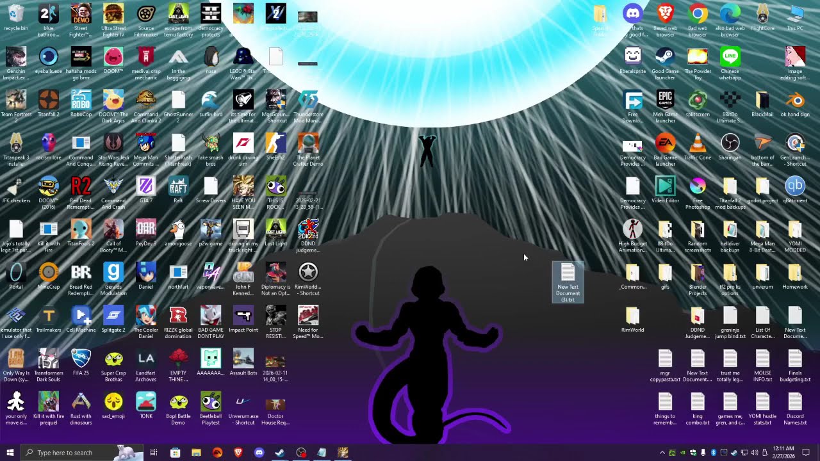The image size is (820, 461).
Task: Select the Red Dead Redemption R2 icon
Action: pos(81,193)
